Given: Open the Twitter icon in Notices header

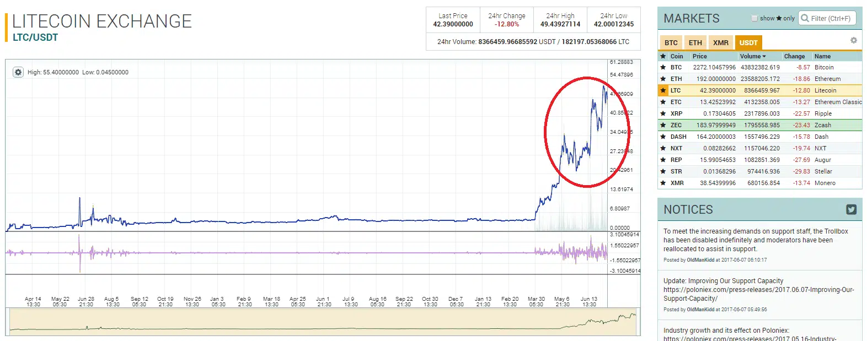Looking at the screenshot, I should (852, 209).
